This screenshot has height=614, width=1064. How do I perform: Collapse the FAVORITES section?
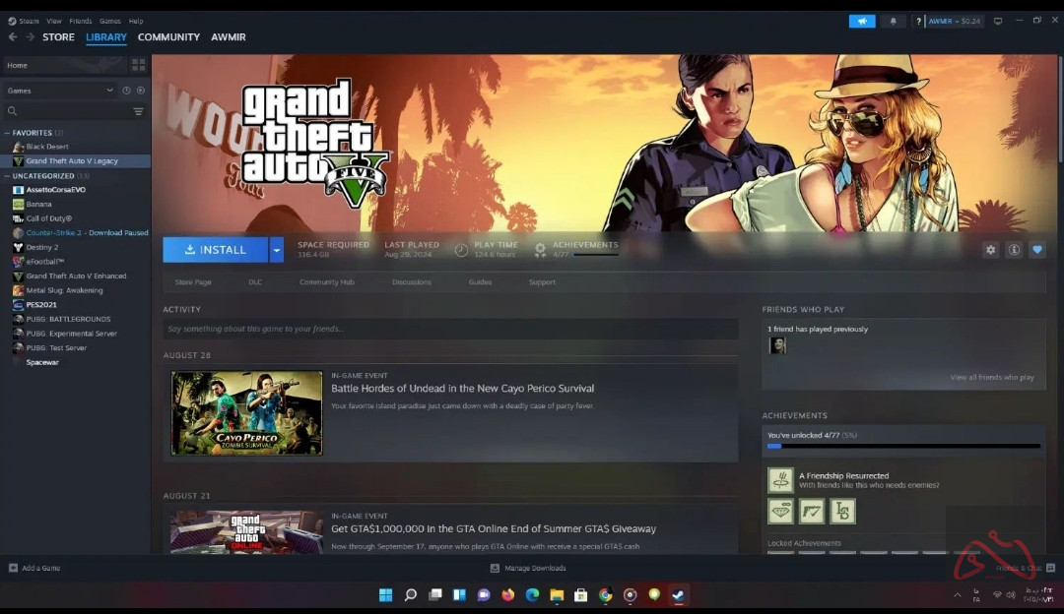click(9, 132)
